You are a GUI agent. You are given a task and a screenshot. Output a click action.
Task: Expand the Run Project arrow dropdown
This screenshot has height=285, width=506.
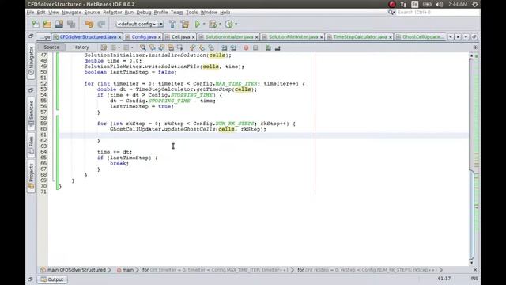[x=204, y=25]
